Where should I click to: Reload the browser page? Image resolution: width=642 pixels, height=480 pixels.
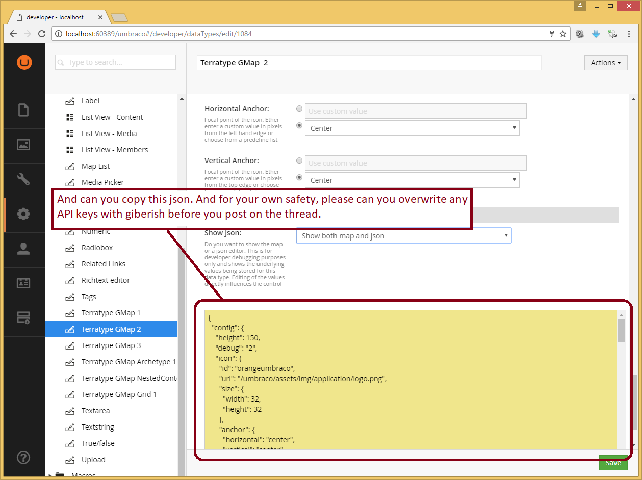pos(42,34)
